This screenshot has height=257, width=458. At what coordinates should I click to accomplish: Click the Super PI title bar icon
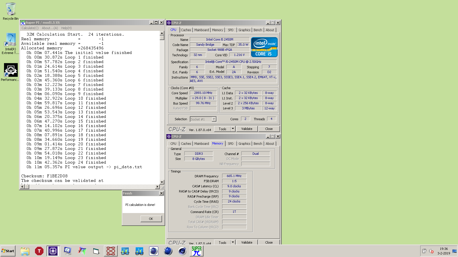point(23,23)
